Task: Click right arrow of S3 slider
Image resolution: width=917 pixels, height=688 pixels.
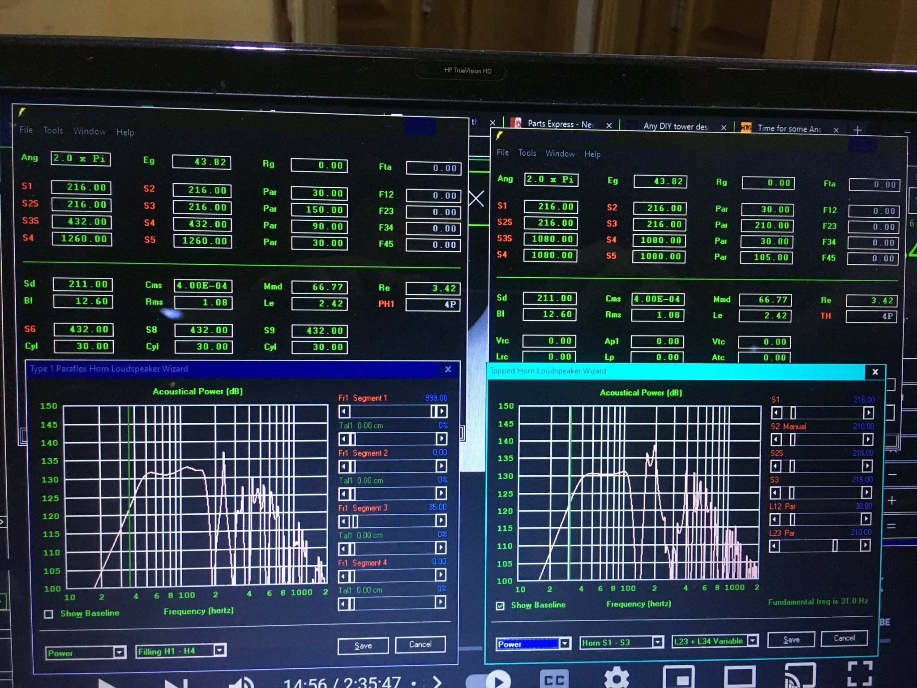Action: click(867, 493)
